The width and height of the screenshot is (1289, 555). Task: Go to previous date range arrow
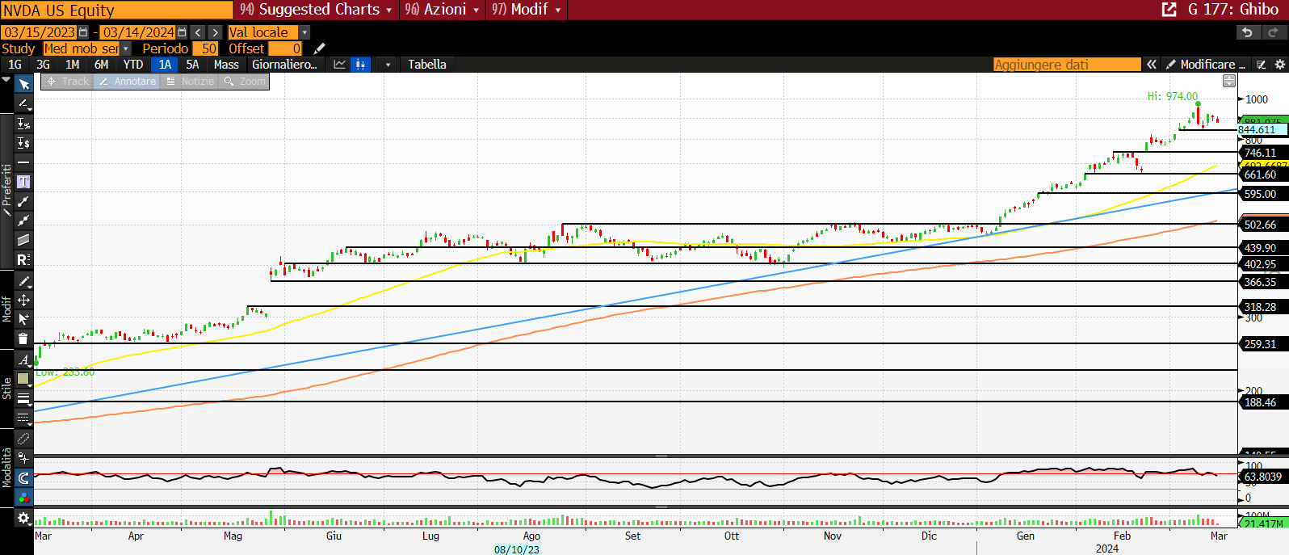tap(198, 32)
